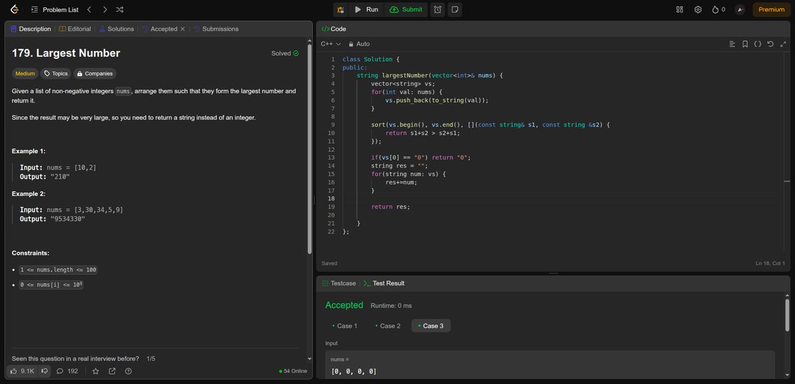The width and height of the screenshot is (795, 384).
Task: Open the 192 comments discussion
Action: pos(68,371)
